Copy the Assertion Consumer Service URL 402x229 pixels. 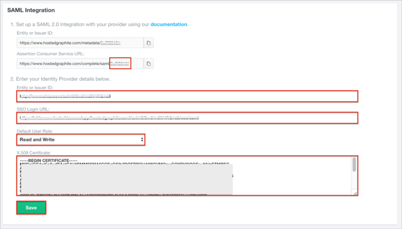click(148, 64)
